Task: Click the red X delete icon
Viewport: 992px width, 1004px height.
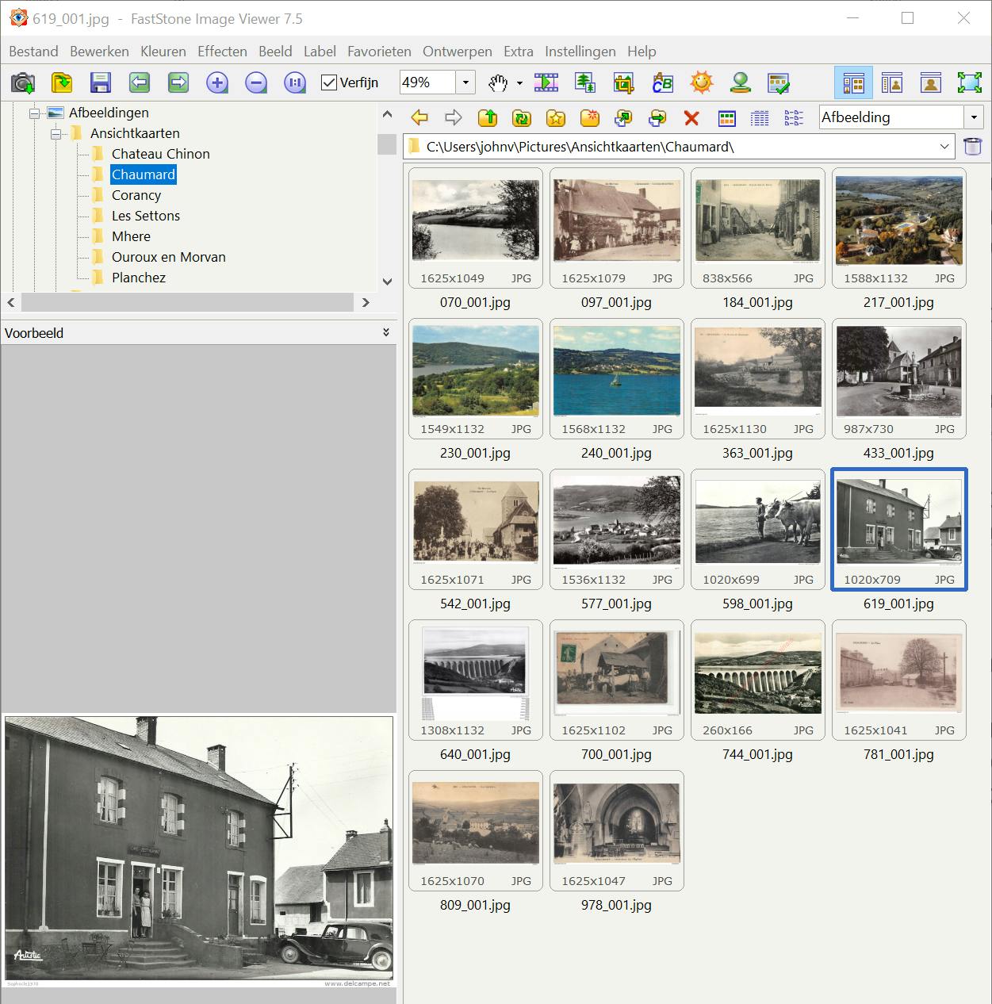Action: 691,118
